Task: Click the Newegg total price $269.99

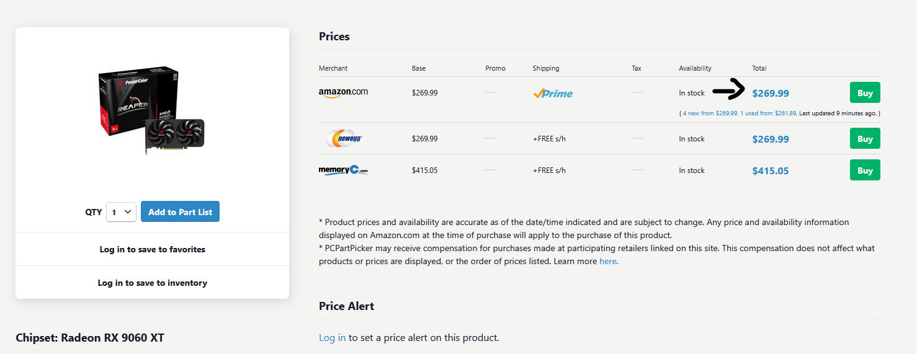Action: [771, 139]
